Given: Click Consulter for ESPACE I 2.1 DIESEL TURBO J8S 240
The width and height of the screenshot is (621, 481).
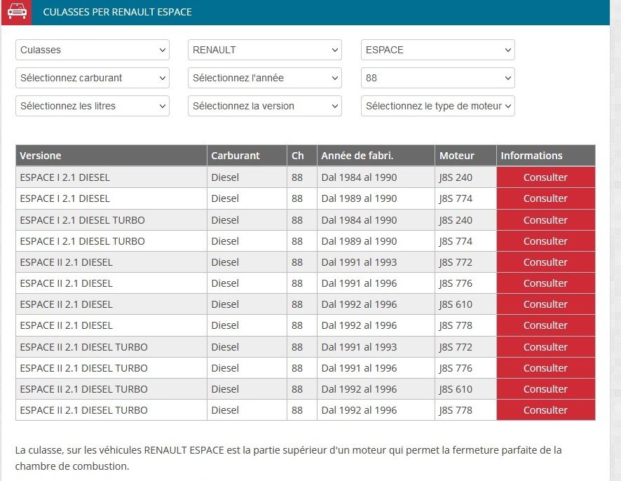Looking at the screenshot, I should click(x=545, y=220).
